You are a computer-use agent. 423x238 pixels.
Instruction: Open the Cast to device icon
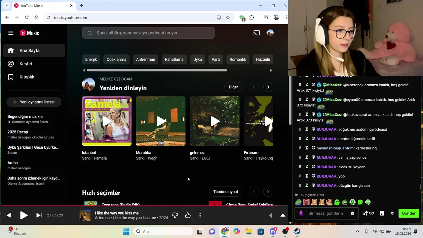coord(257,33)
